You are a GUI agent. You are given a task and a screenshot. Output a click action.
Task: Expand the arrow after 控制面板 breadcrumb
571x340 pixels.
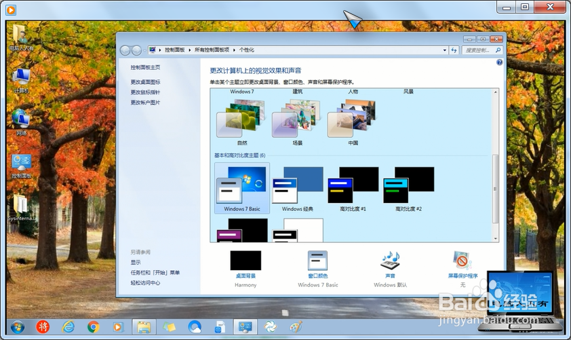pos(190,50)
